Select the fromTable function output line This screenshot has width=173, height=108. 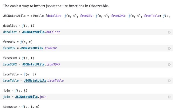pos(19,75)
